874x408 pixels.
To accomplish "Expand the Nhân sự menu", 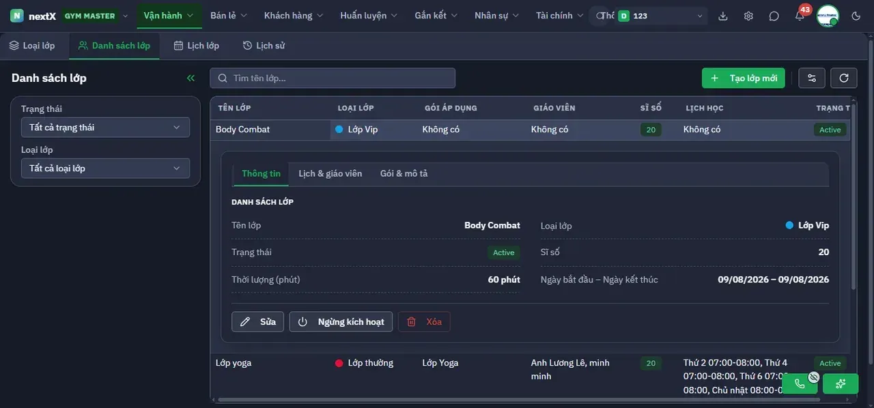I will 497,16.
